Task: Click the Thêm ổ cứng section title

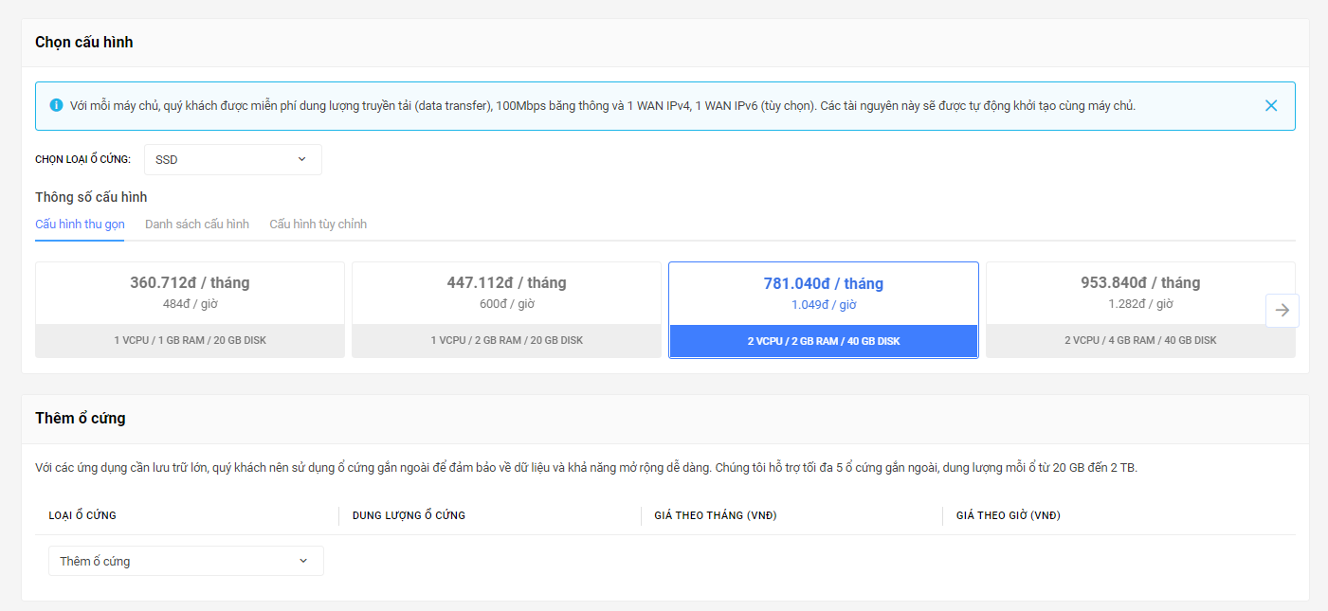Action: pos(81,418)
